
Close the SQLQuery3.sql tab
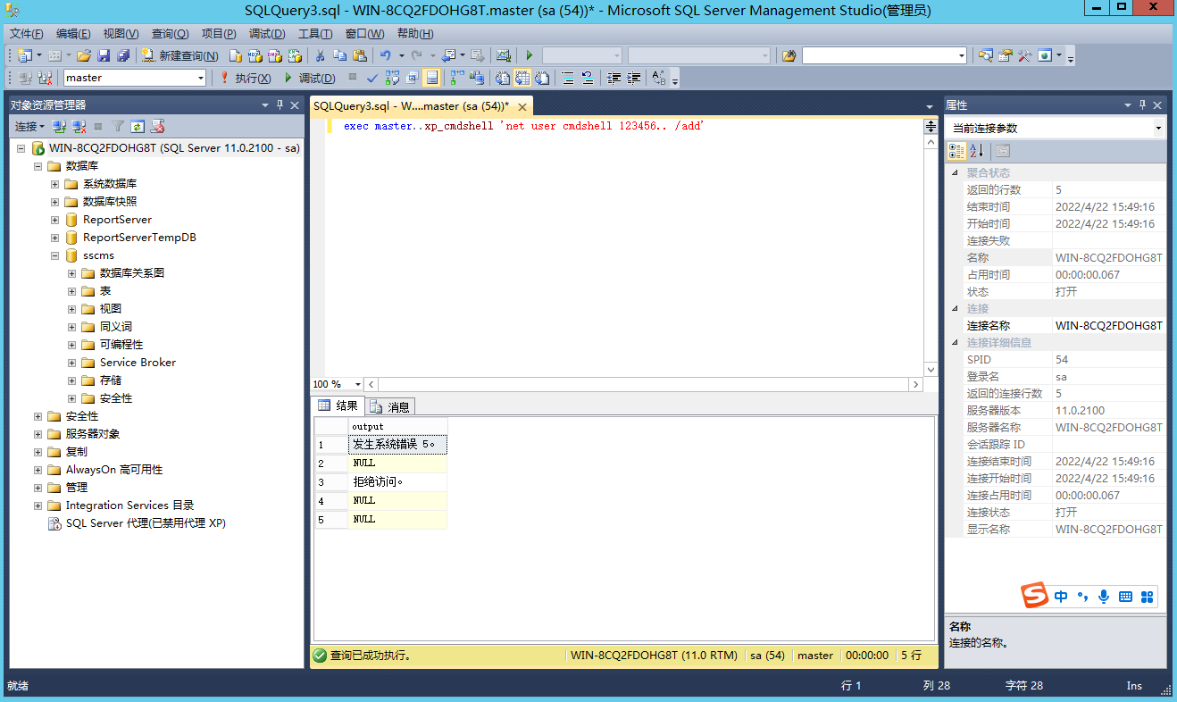521,105
